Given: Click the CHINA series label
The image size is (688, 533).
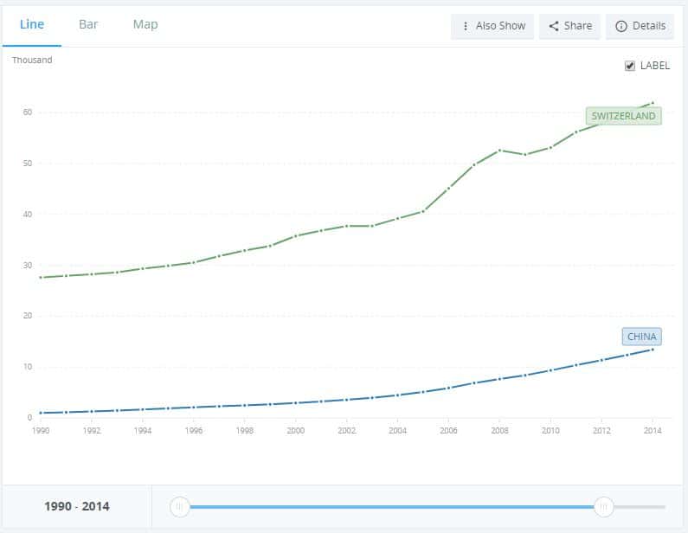Looking at the screenshot, I should (x=641, y=337).
